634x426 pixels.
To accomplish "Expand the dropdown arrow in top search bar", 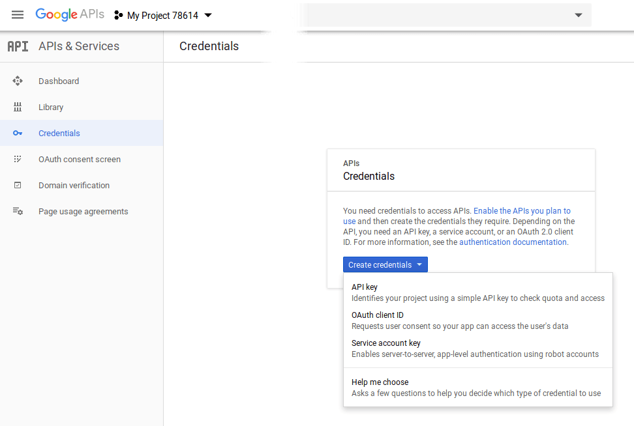I will [x=578, y=16].
